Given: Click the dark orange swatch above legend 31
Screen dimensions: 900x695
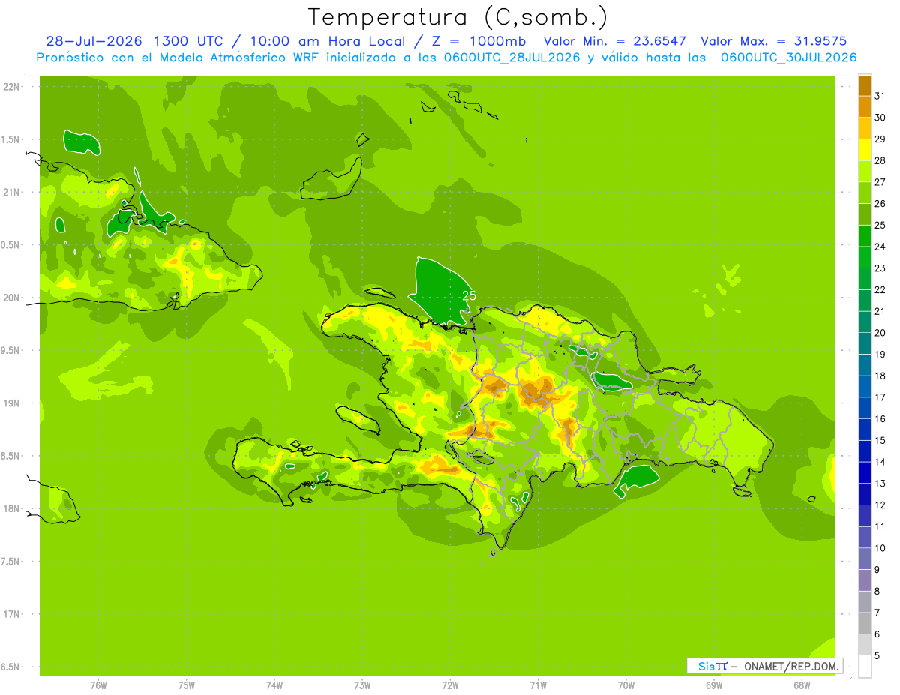Looking at the screenshot, I should 865,85.
